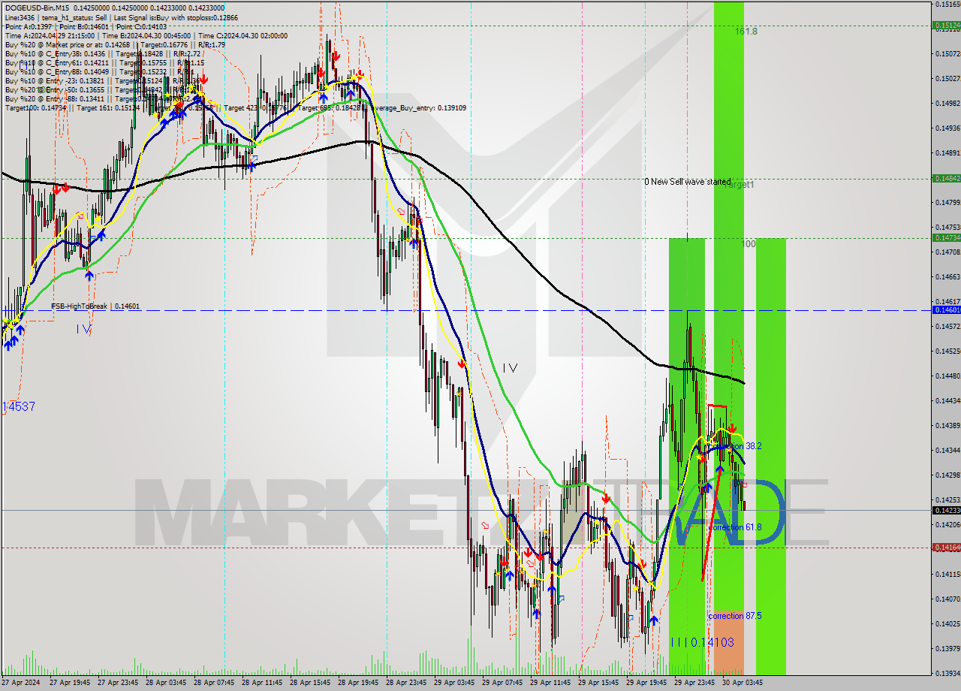Screen dimensions: 961x691
Task: Click the '27 Apr 2024' time axis label
Action: point(20,683)
